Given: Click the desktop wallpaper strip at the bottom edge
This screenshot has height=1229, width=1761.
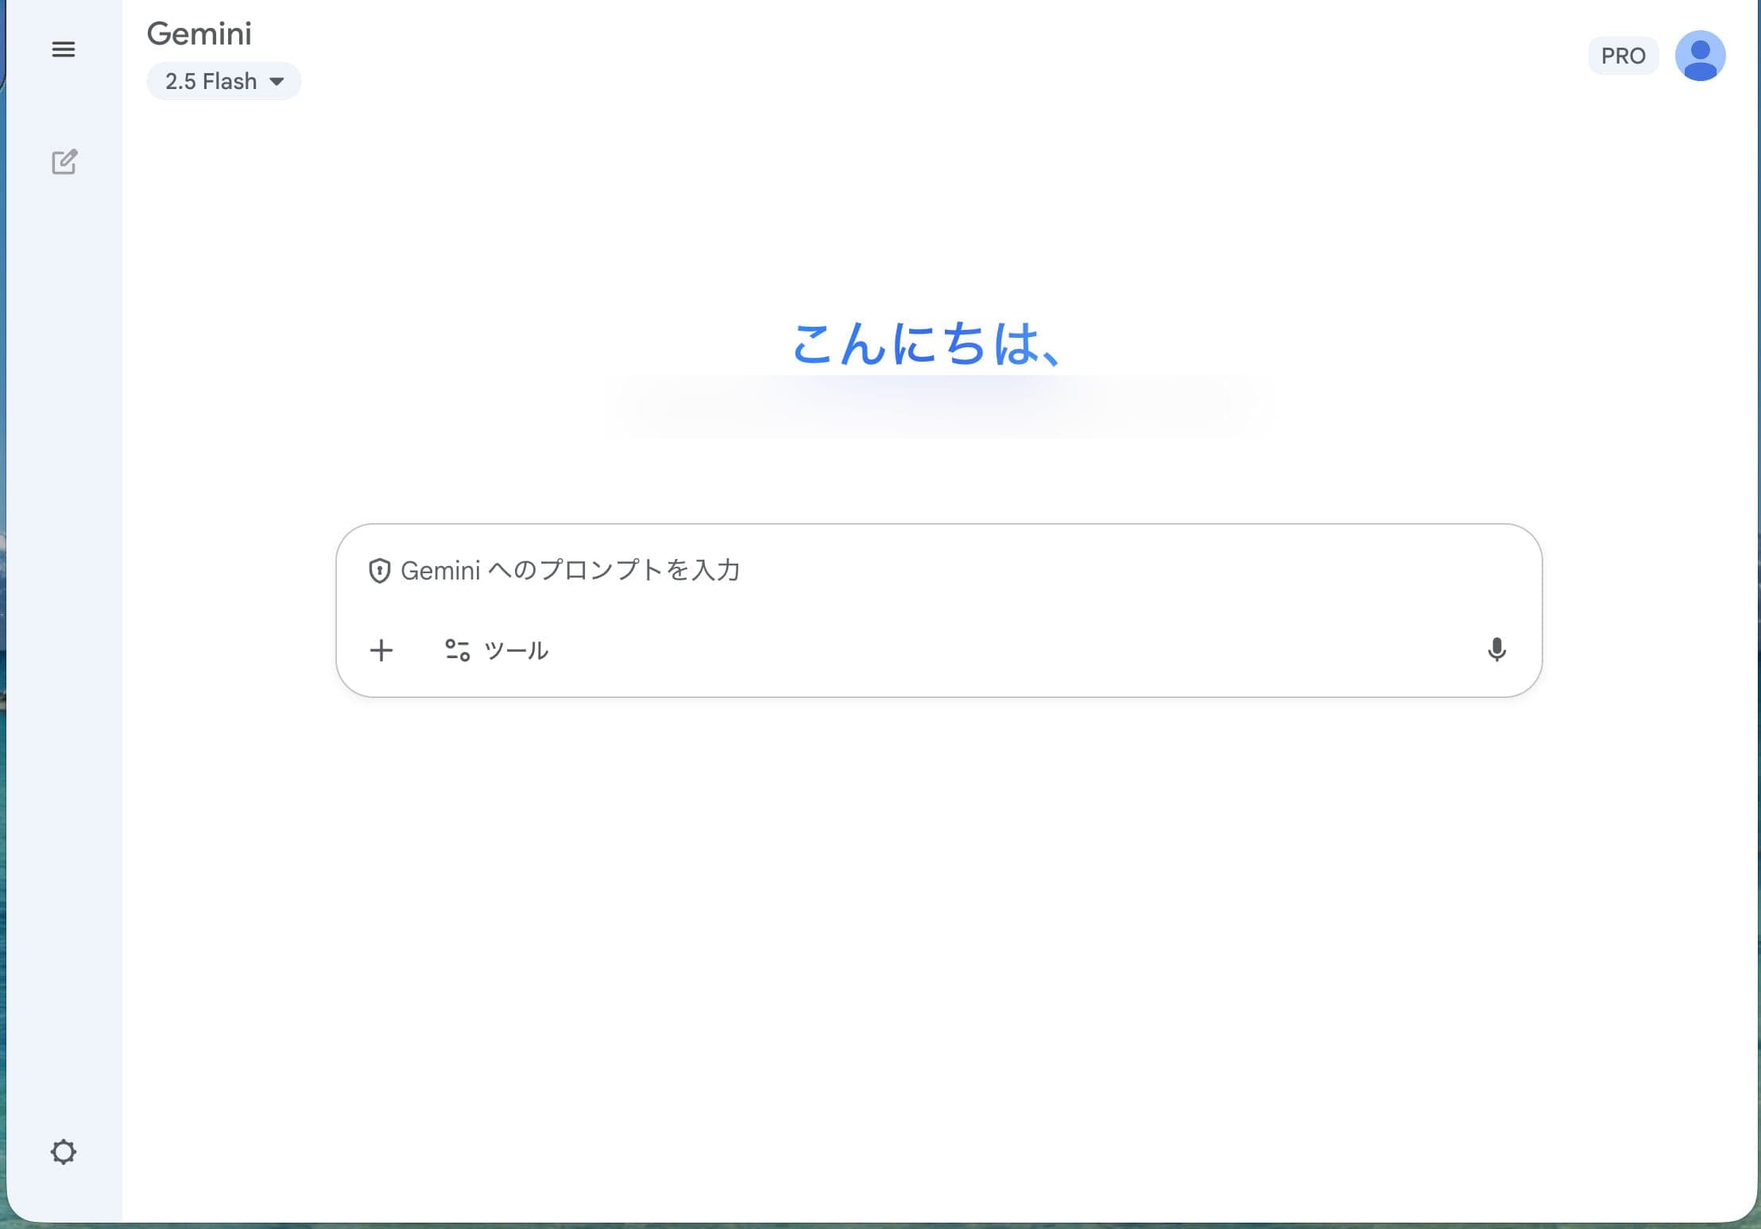Looking at the screenshot, I should click(x=874, y=1226).
